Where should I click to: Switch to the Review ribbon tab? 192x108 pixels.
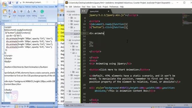[x=40, y=7]
